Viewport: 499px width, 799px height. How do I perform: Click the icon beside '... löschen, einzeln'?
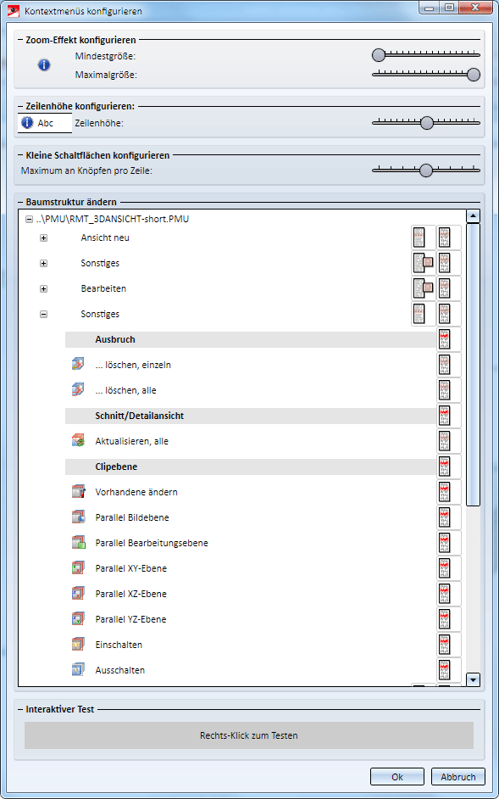point(77,365)
